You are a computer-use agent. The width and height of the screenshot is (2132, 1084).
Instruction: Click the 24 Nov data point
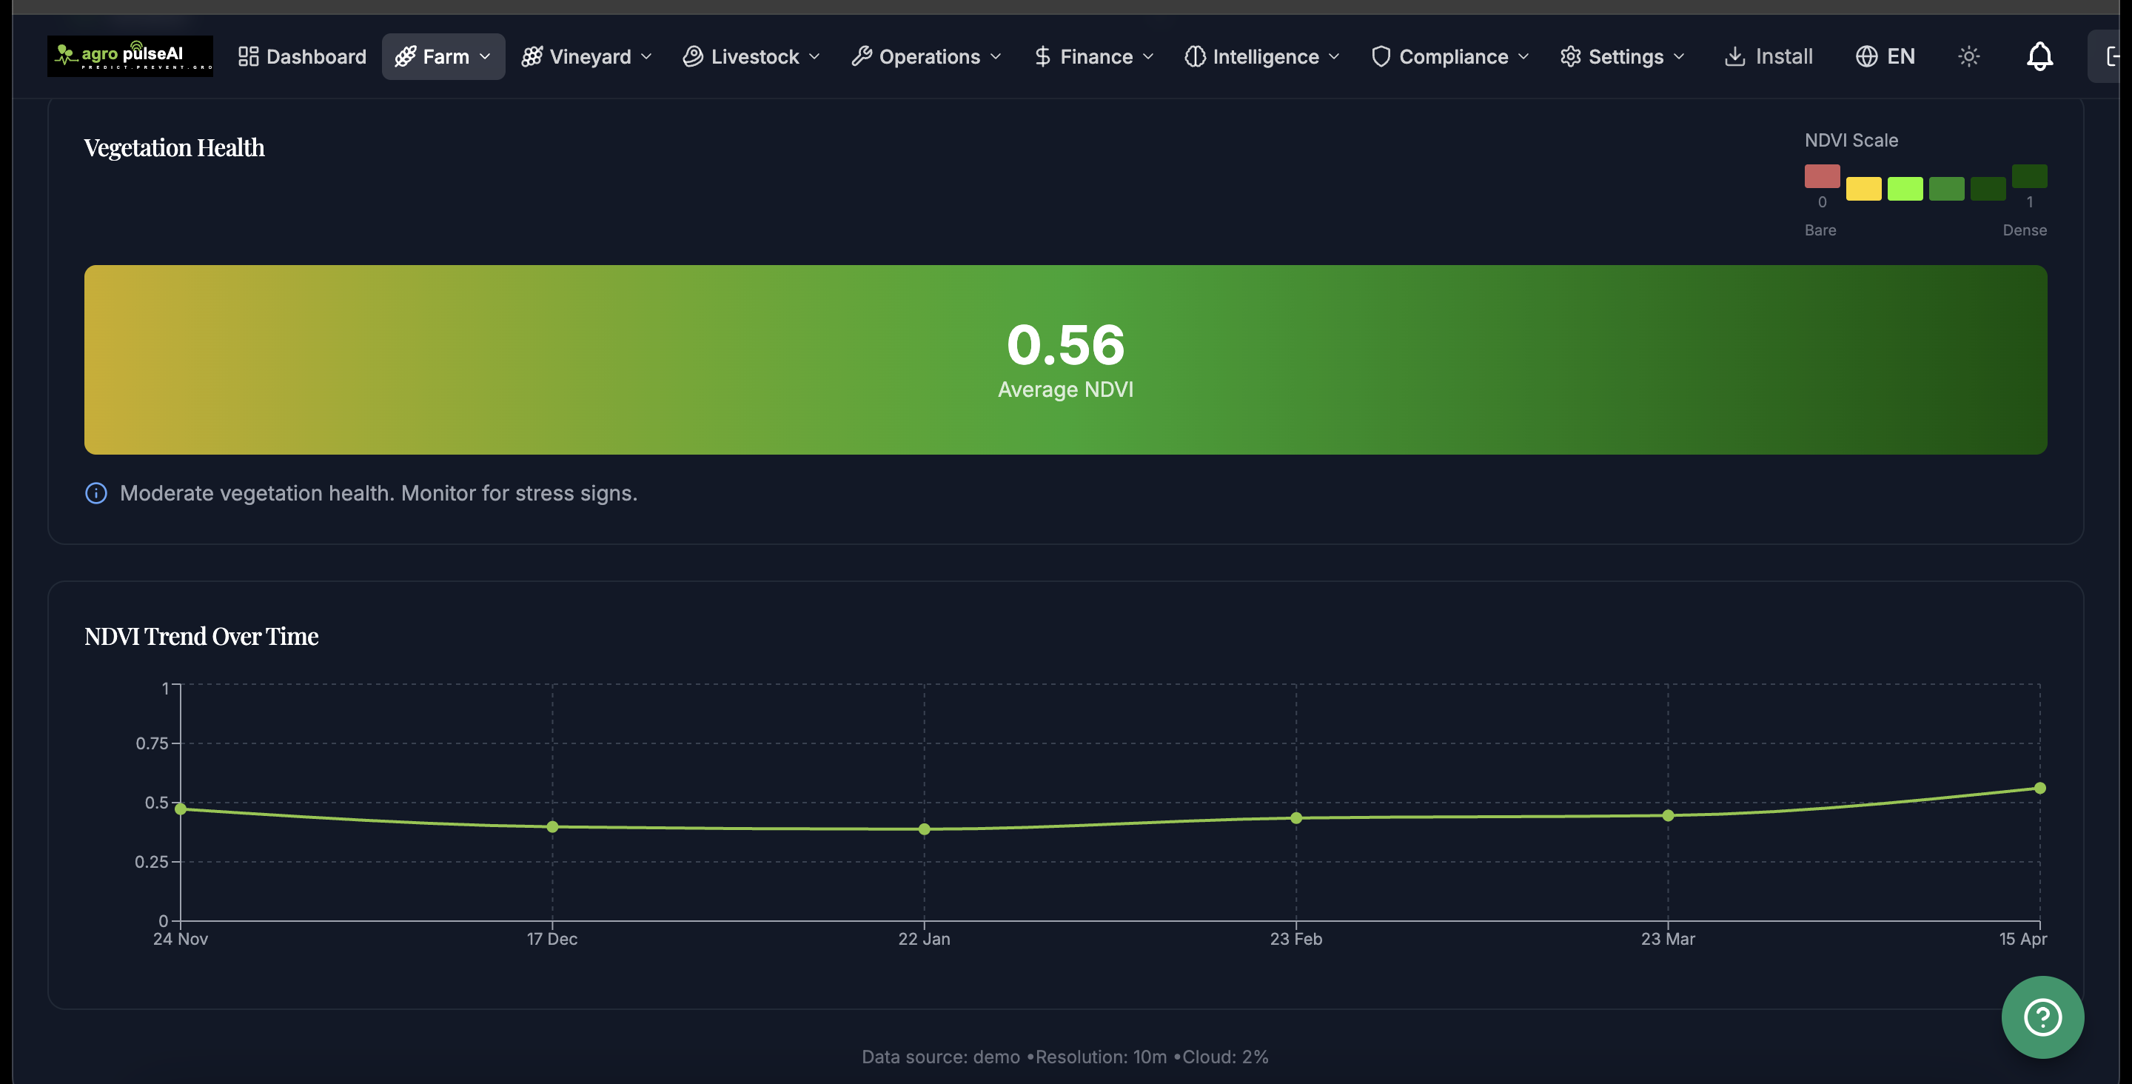point(181,809)
